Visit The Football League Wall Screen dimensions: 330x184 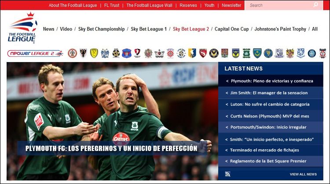click(x=150, y=5)
